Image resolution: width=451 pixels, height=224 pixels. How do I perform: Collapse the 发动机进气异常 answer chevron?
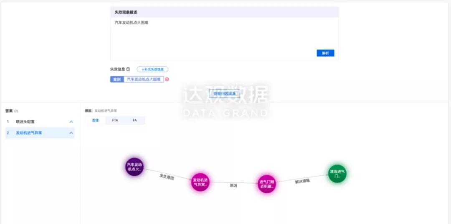pos(71,133)
